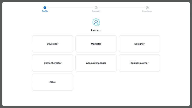The height and width of the screenshot is (108, 192).
Task: Click step 2 circle in progress bar
Action: pyautogui.click(x=96, y=8)
